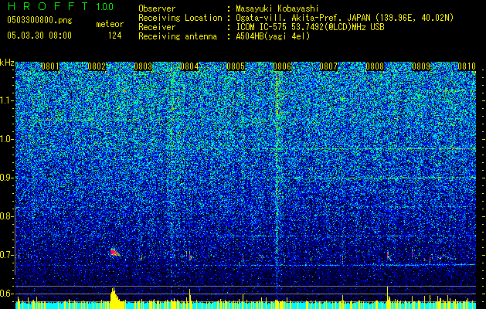This screenshot has width=486, height=309.
Task: Click the large red meteor echo after 0802
Action: click(x=114, y=253)
